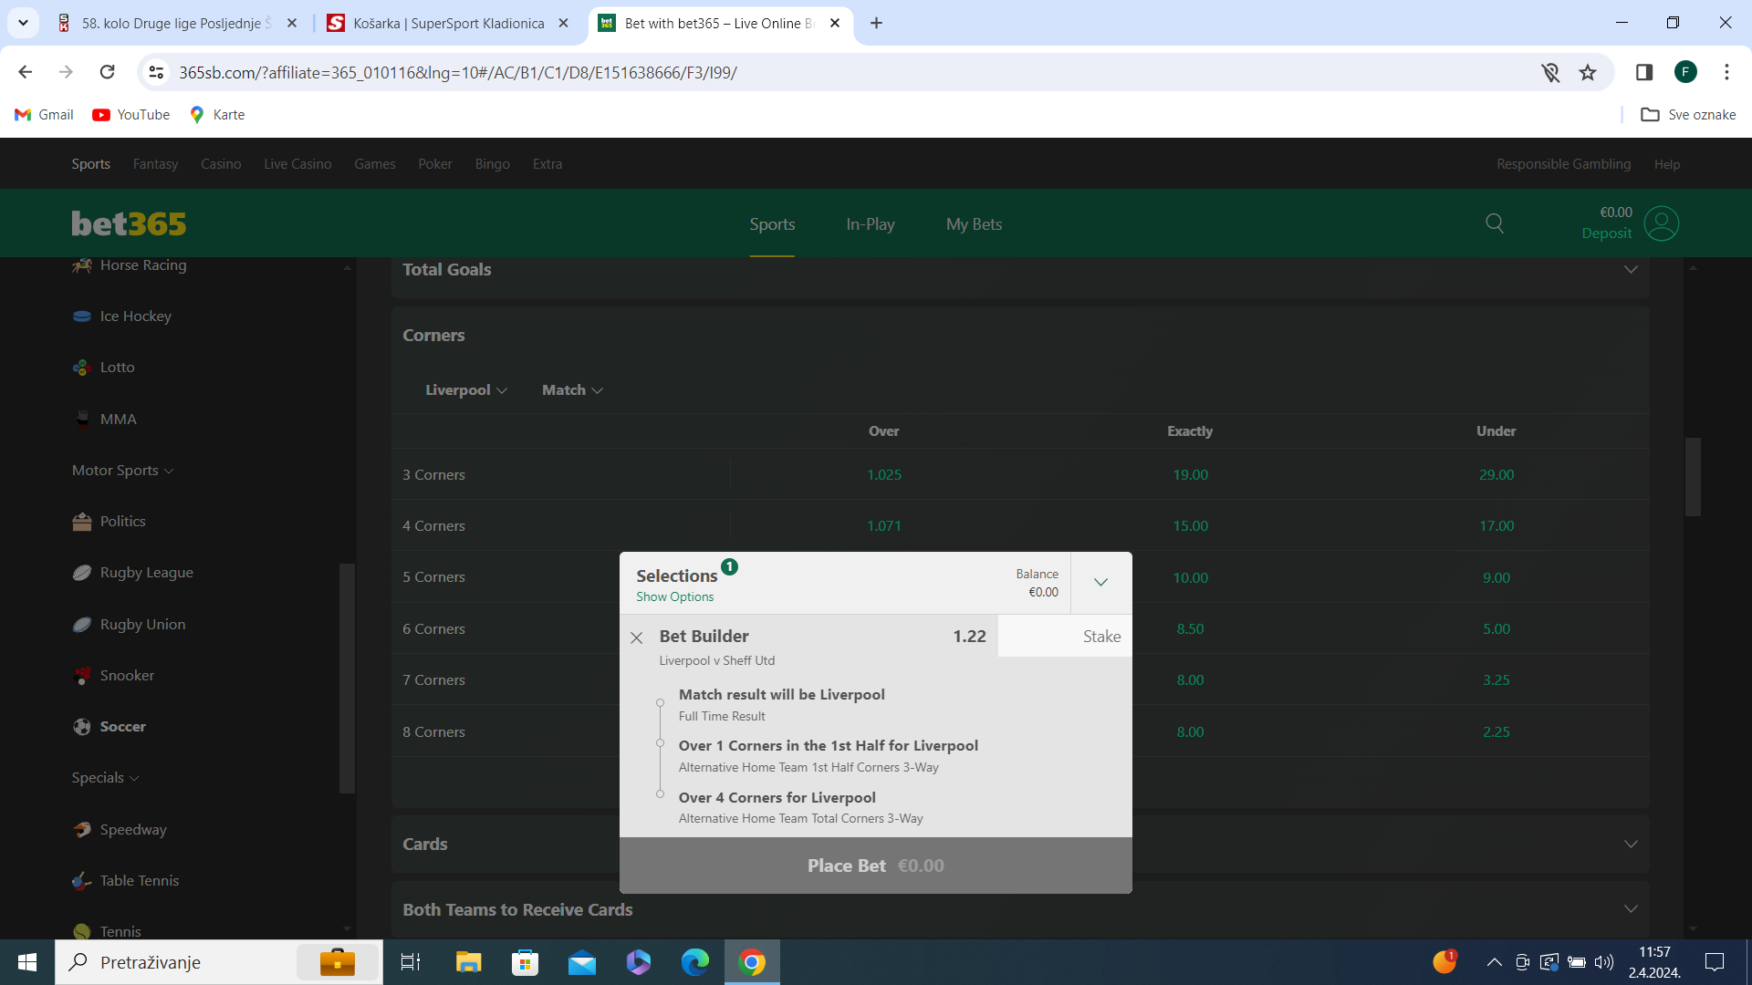Collapse the betslip with chevron arrow
This screenshot has width=1752, height=985.
click(1100, 583)
